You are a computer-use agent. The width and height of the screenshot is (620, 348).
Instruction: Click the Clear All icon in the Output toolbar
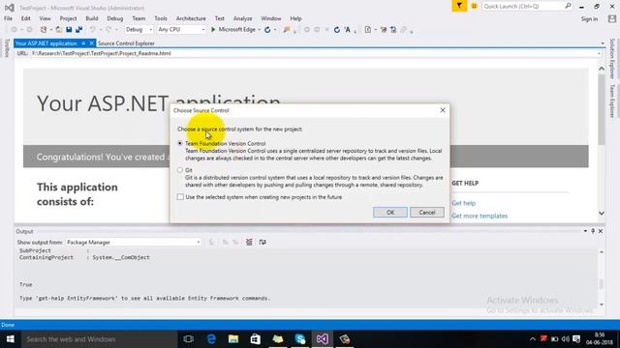(x=249, y=242)
